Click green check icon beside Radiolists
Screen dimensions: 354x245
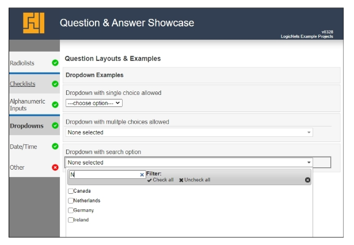point(55,63)
